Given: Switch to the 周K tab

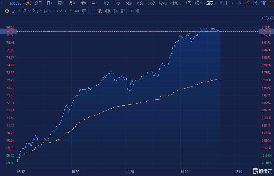Looking at the screenshot, I should pyautogui.click(x=61, y=3).
